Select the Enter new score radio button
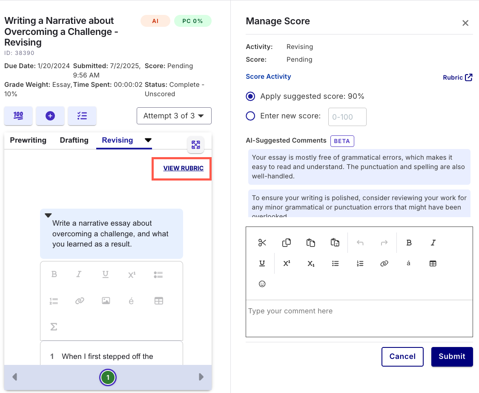The height and width of the screenshot is (393, 479). coord(251,116)
